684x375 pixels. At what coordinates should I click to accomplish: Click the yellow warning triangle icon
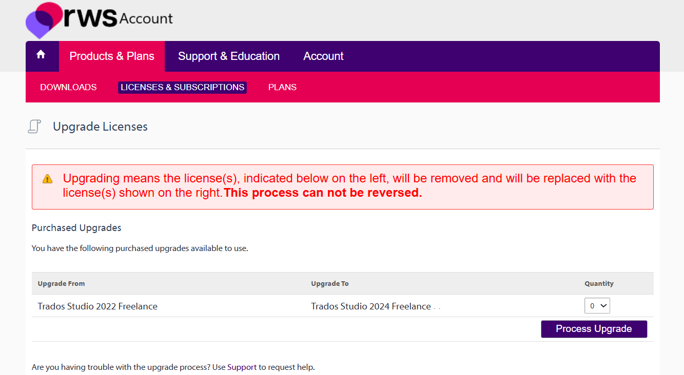click(48, 179)
